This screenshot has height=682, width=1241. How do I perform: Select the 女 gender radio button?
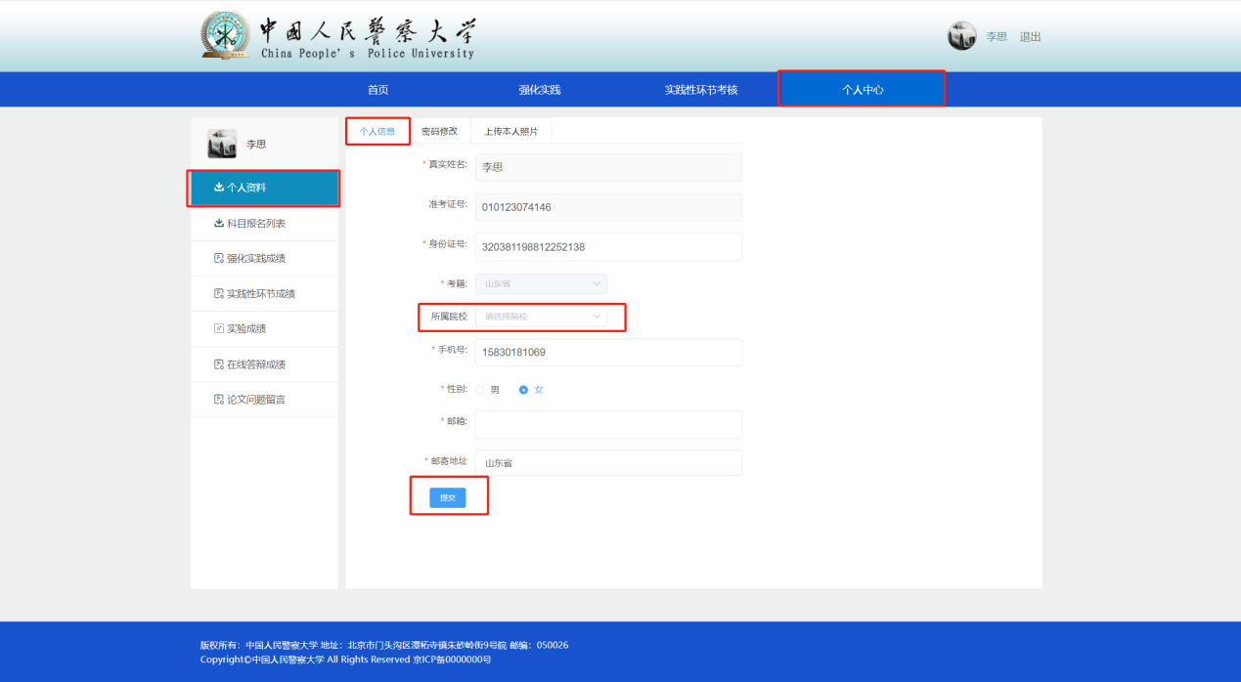pos(523,390)
